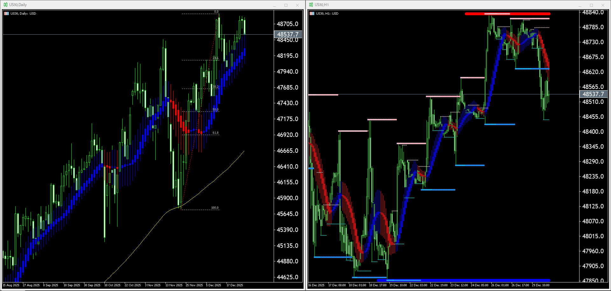The image size is (611, 291).
Task: Click the '17 Dec 08:00' time on H1 axis
Action: tap(337, 285)
